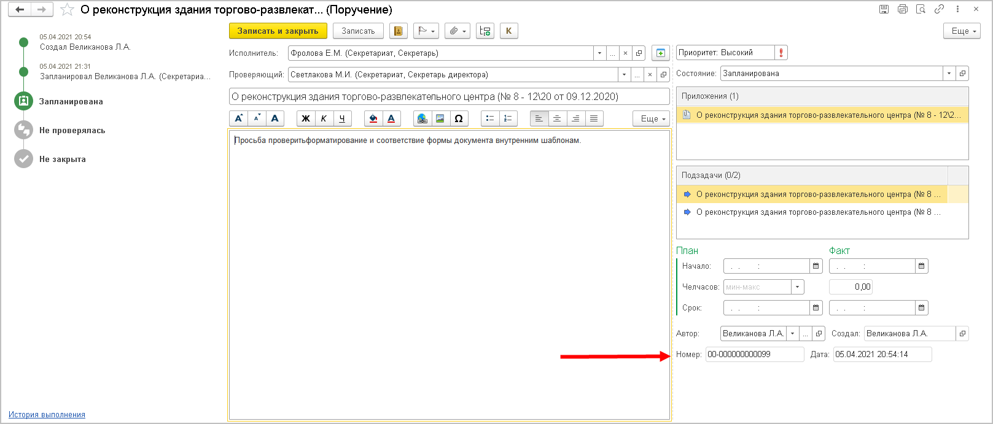Insert a special symbol (Omega)
This screenshot has width=993, height=424.
pos(459,118)
